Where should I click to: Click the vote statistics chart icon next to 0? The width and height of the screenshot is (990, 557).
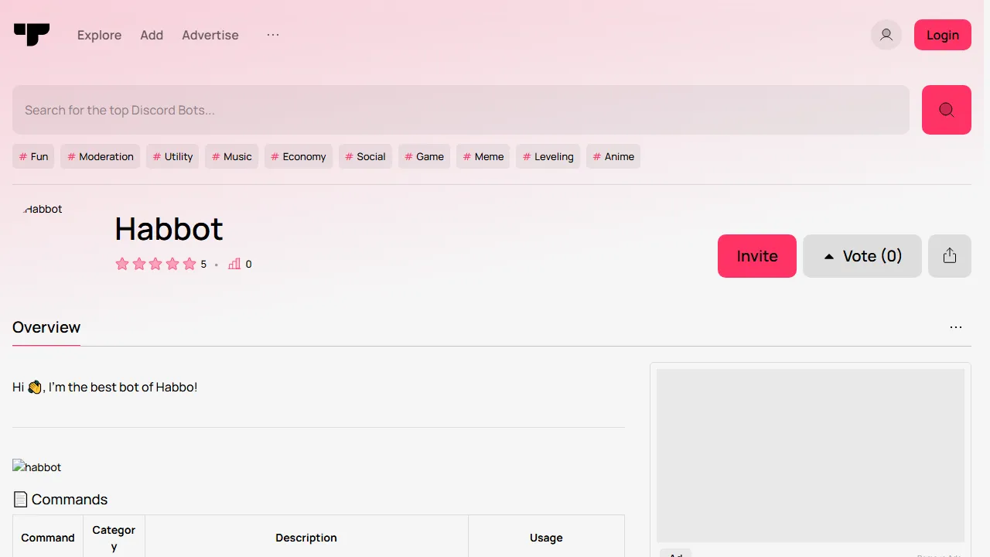click(x=234, y=264)
